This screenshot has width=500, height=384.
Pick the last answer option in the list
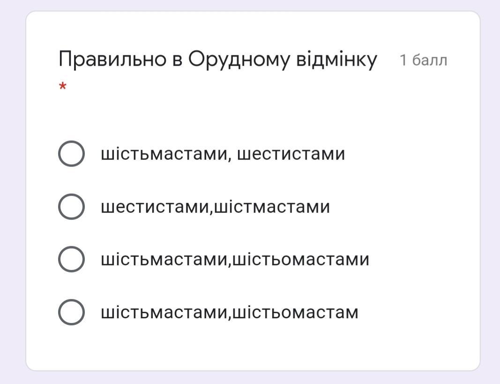[71, 312]
